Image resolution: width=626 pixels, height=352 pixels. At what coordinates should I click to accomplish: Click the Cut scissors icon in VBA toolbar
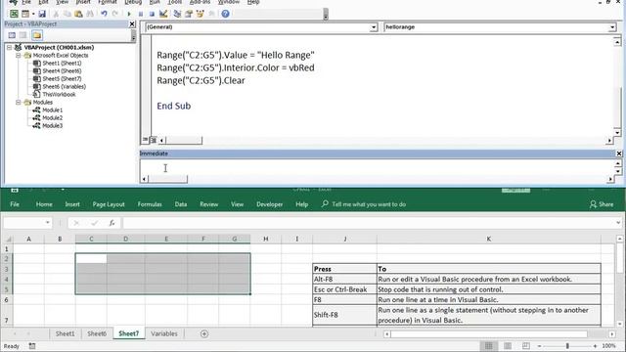[x=56, y=14]
